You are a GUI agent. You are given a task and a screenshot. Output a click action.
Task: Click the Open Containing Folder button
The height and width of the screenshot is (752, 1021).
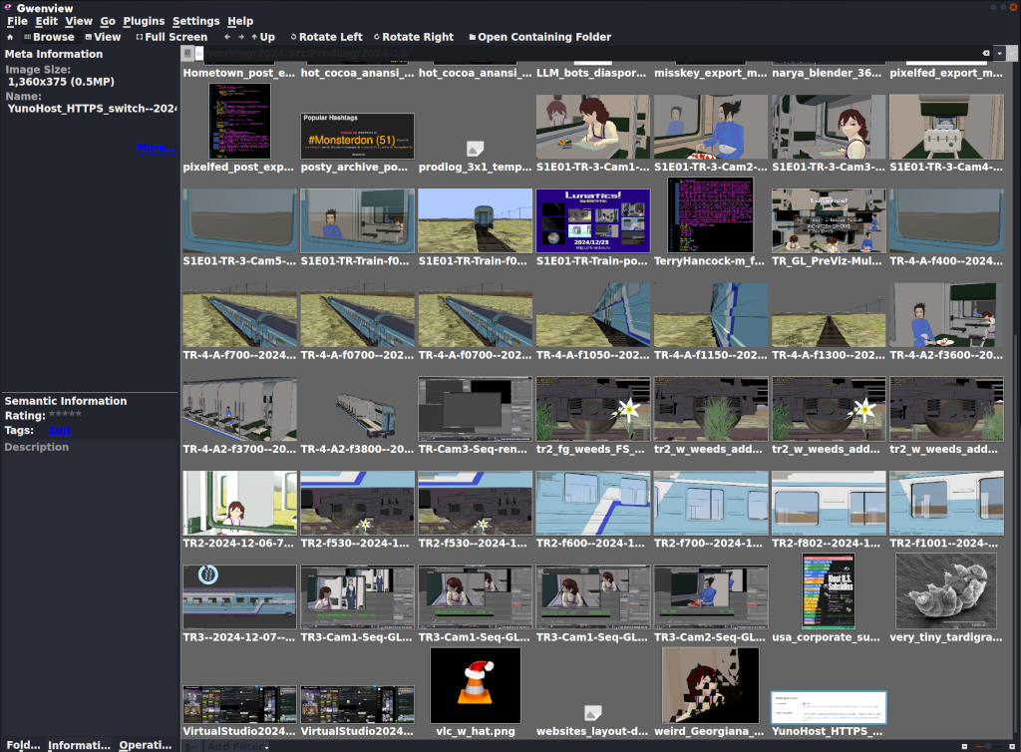[x=539, y=37]
